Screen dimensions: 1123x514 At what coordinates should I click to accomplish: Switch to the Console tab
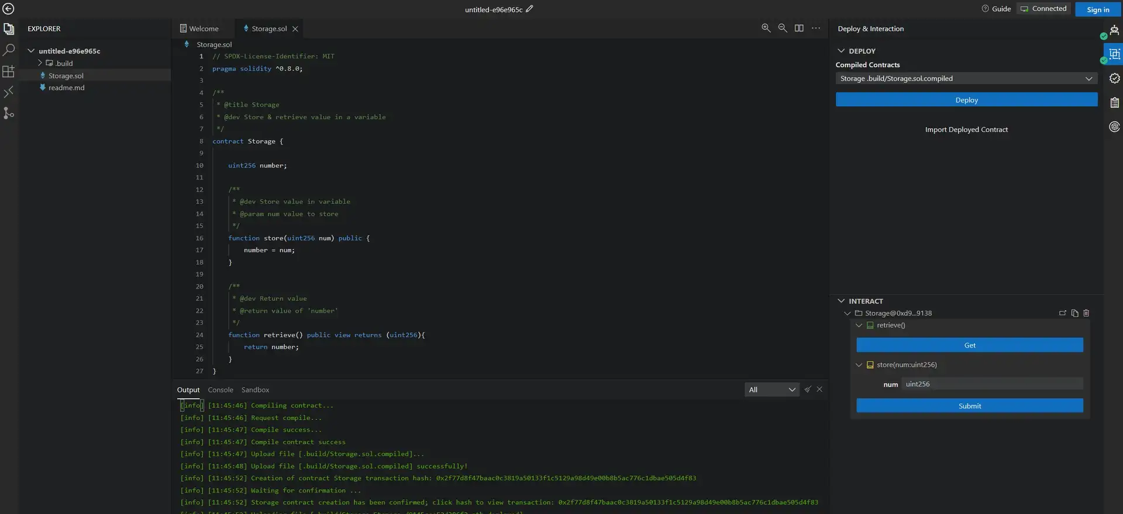click(x=221, y=390)
